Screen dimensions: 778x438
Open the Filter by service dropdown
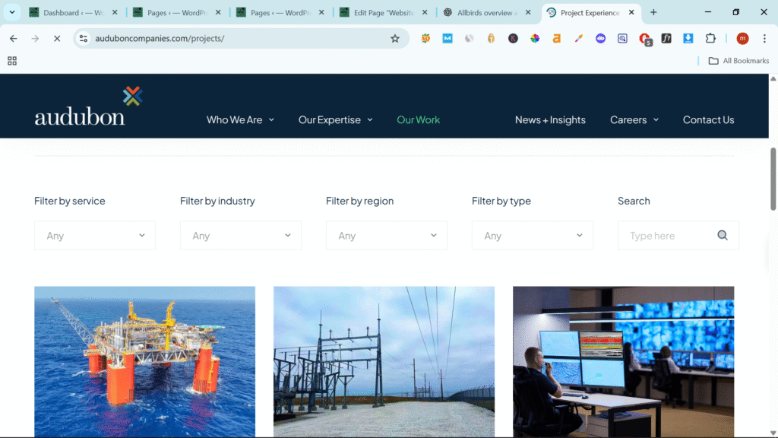95,236
